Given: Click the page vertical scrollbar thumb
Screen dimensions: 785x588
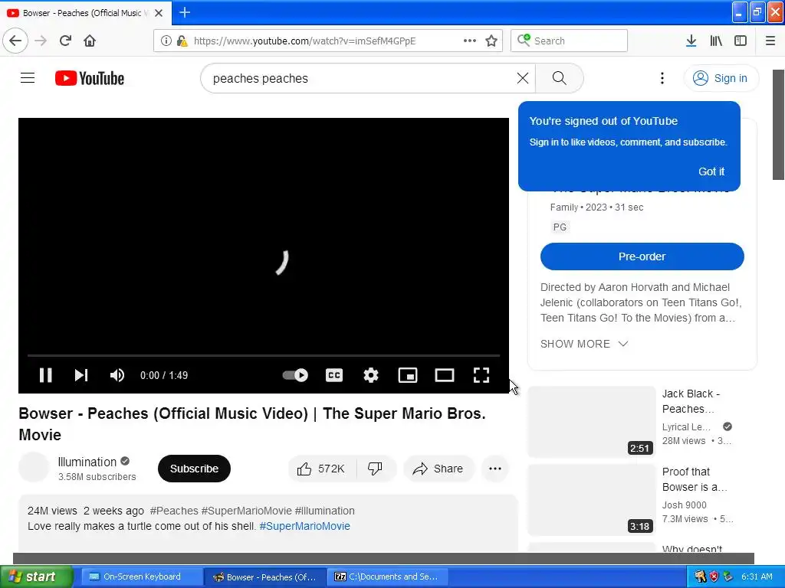Looking at the screenshot, I should pyautogui.click(x=779, y=125).
